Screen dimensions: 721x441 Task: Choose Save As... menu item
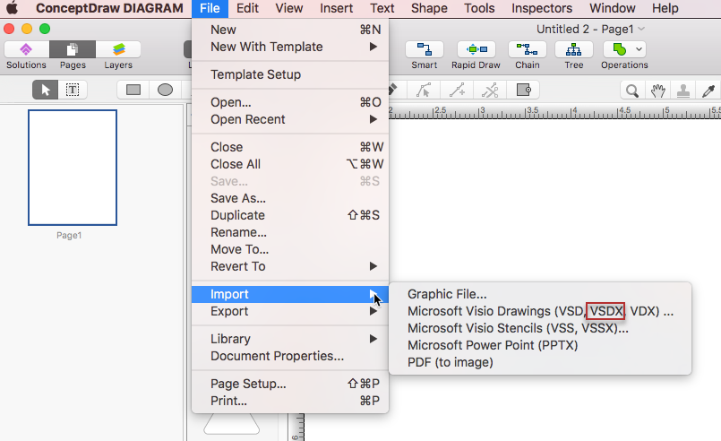pos(290,198)
